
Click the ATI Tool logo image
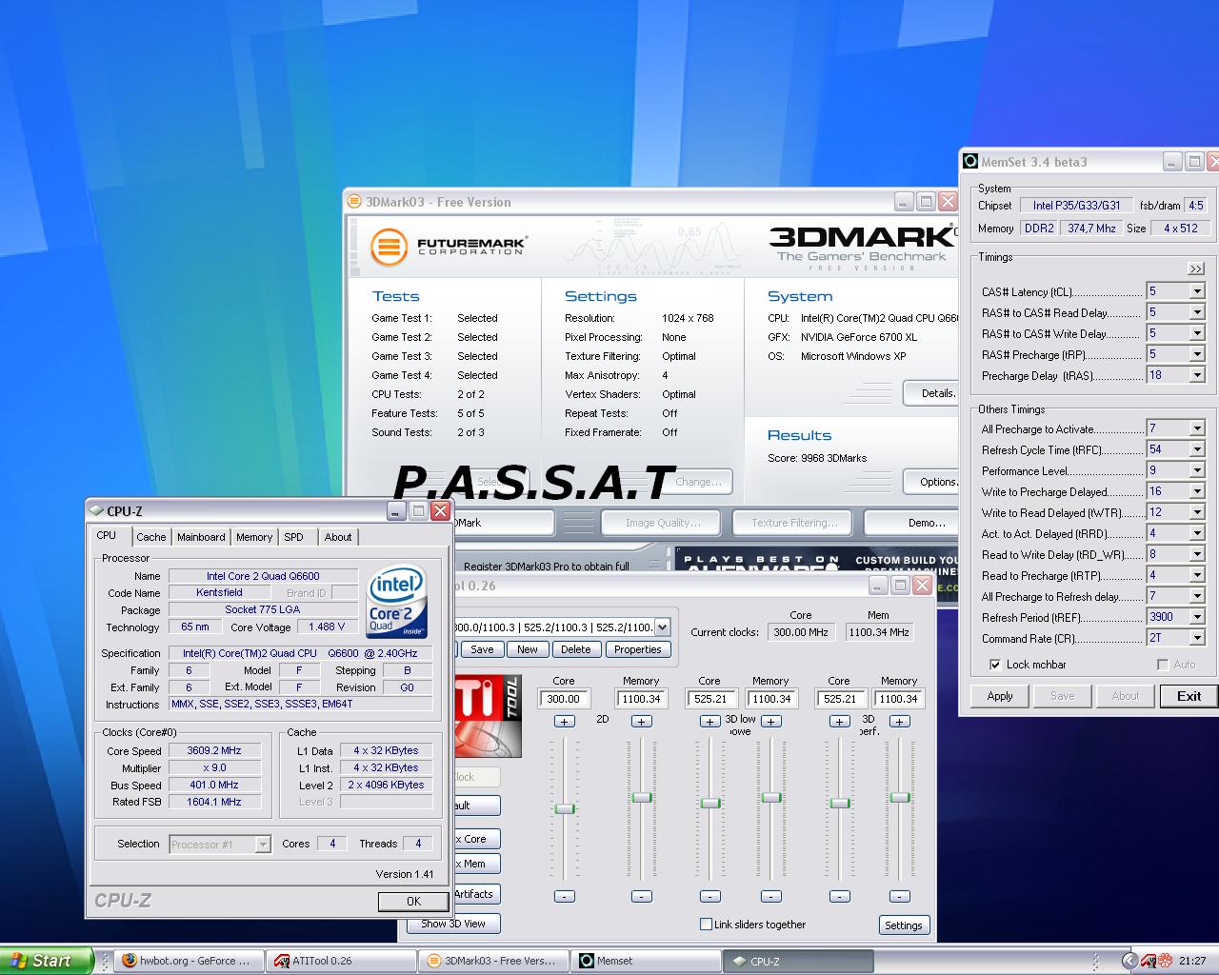[x=488, y=716]
